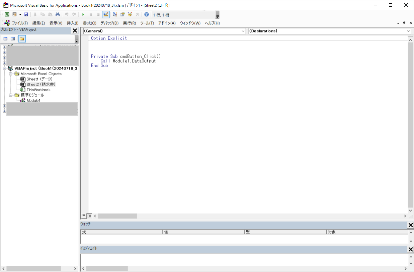The width and height of the screenshot is (414, 272).
Task: Click the Redo arrow icon
Action: click(x=74, y=15)
